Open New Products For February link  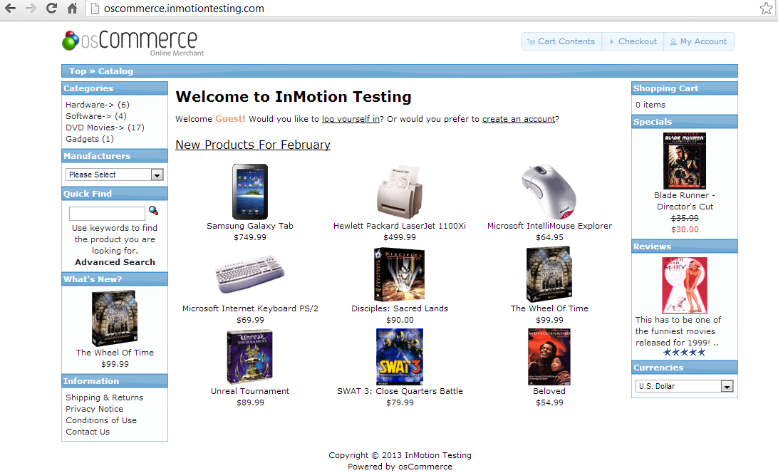coord(253,145)
